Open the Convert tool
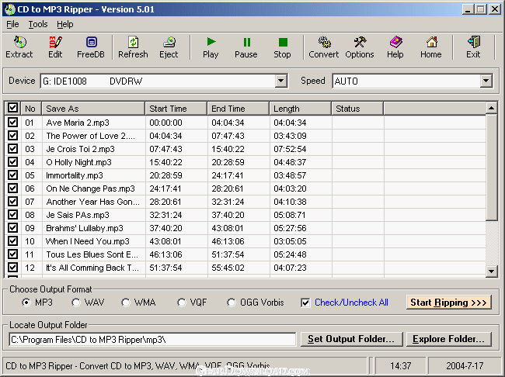Viewport: 505px width, 377px height. [x=324, y=47]
